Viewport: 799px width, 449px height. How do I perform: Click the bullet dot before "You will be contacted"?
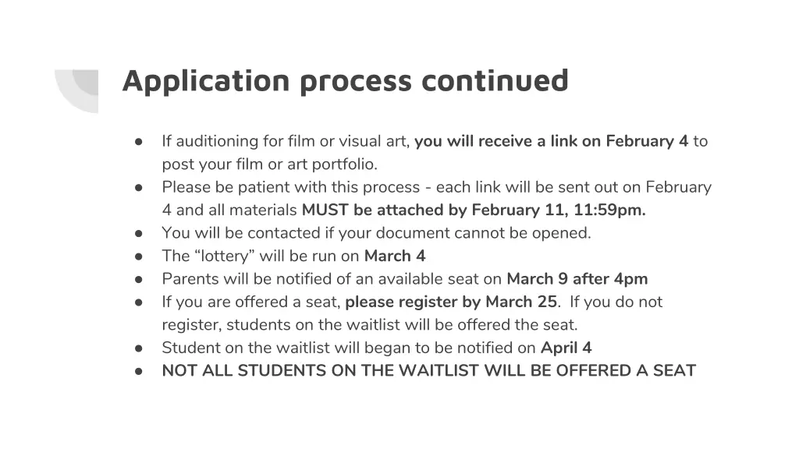tap(138, 233)
